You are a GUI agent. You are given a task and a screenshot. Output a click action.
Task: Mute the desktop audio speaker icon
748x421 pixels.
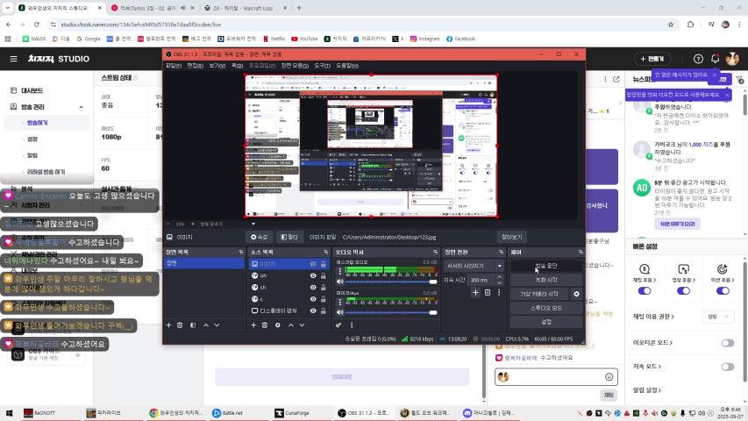[x=340, y=282]
